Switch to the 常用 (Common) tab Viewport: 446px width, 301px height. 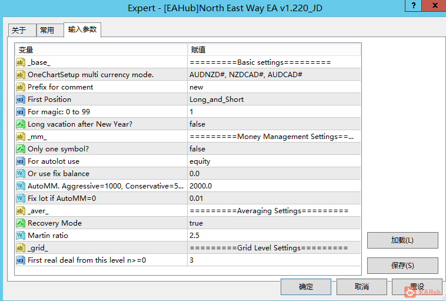point(50,30)
